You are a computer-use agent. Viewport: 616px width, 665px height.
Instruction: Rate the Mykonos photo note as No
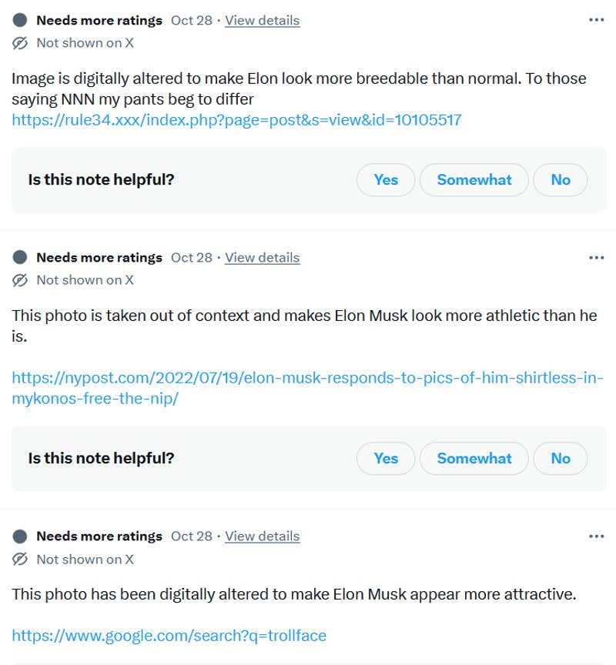tap(560, 458)
